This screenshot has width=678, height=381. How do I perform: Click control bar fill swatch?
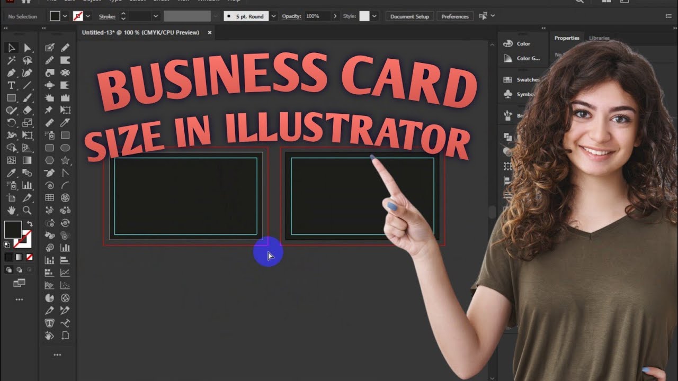coord(55,16)
